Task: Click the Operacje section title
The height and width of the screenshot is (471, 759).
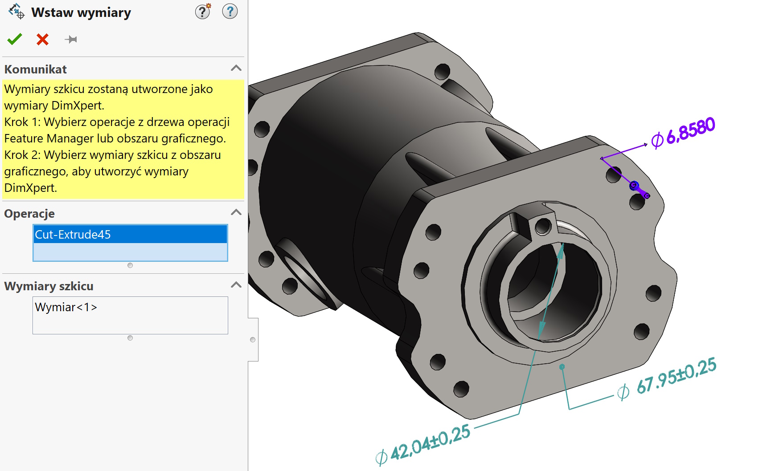Action: 29,214
